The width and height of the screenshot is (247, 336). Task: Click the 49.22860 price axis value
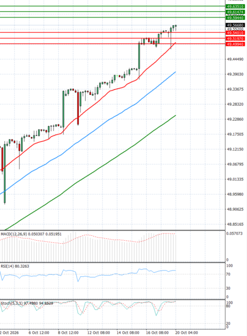(x=235, y=119)
